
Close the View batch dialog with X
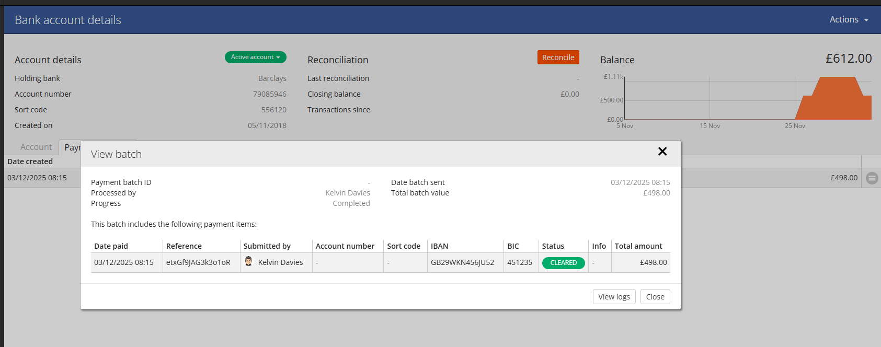tap(662, 152)
